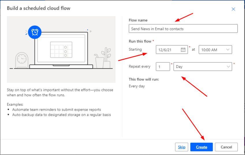Click the "Run this flow" label
Screen dimensions: 245x155
(140, 41)
